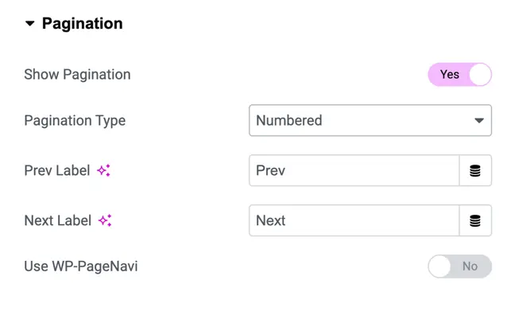Viewport: 507px width, 311px height.
Task: Click the white knob of No toggle
Action: coord(439,266)
